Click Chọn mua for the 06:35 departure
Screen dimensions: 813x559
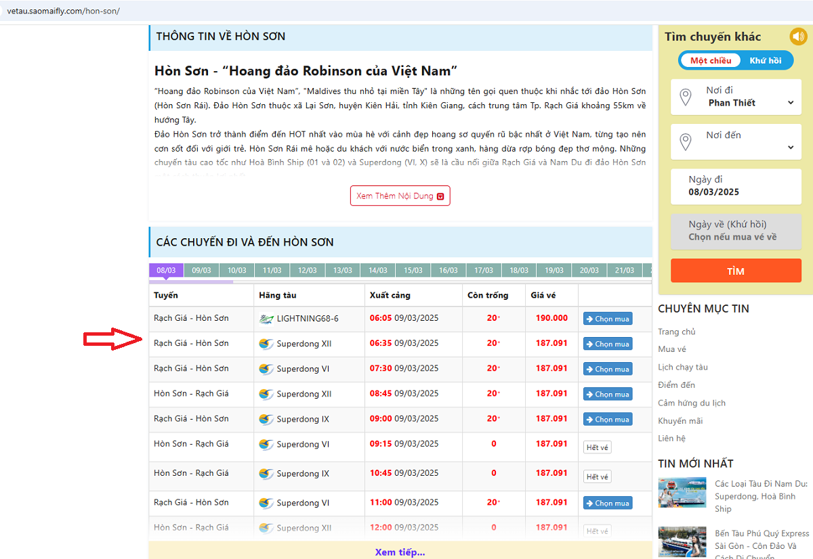coord(608,344)
